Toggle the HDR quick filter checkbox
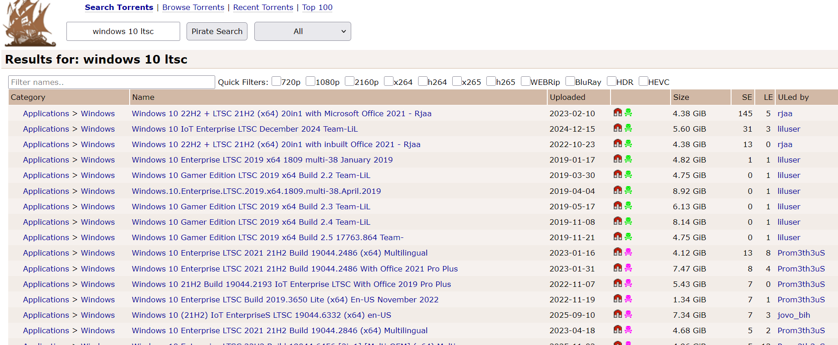 point(611,81)
